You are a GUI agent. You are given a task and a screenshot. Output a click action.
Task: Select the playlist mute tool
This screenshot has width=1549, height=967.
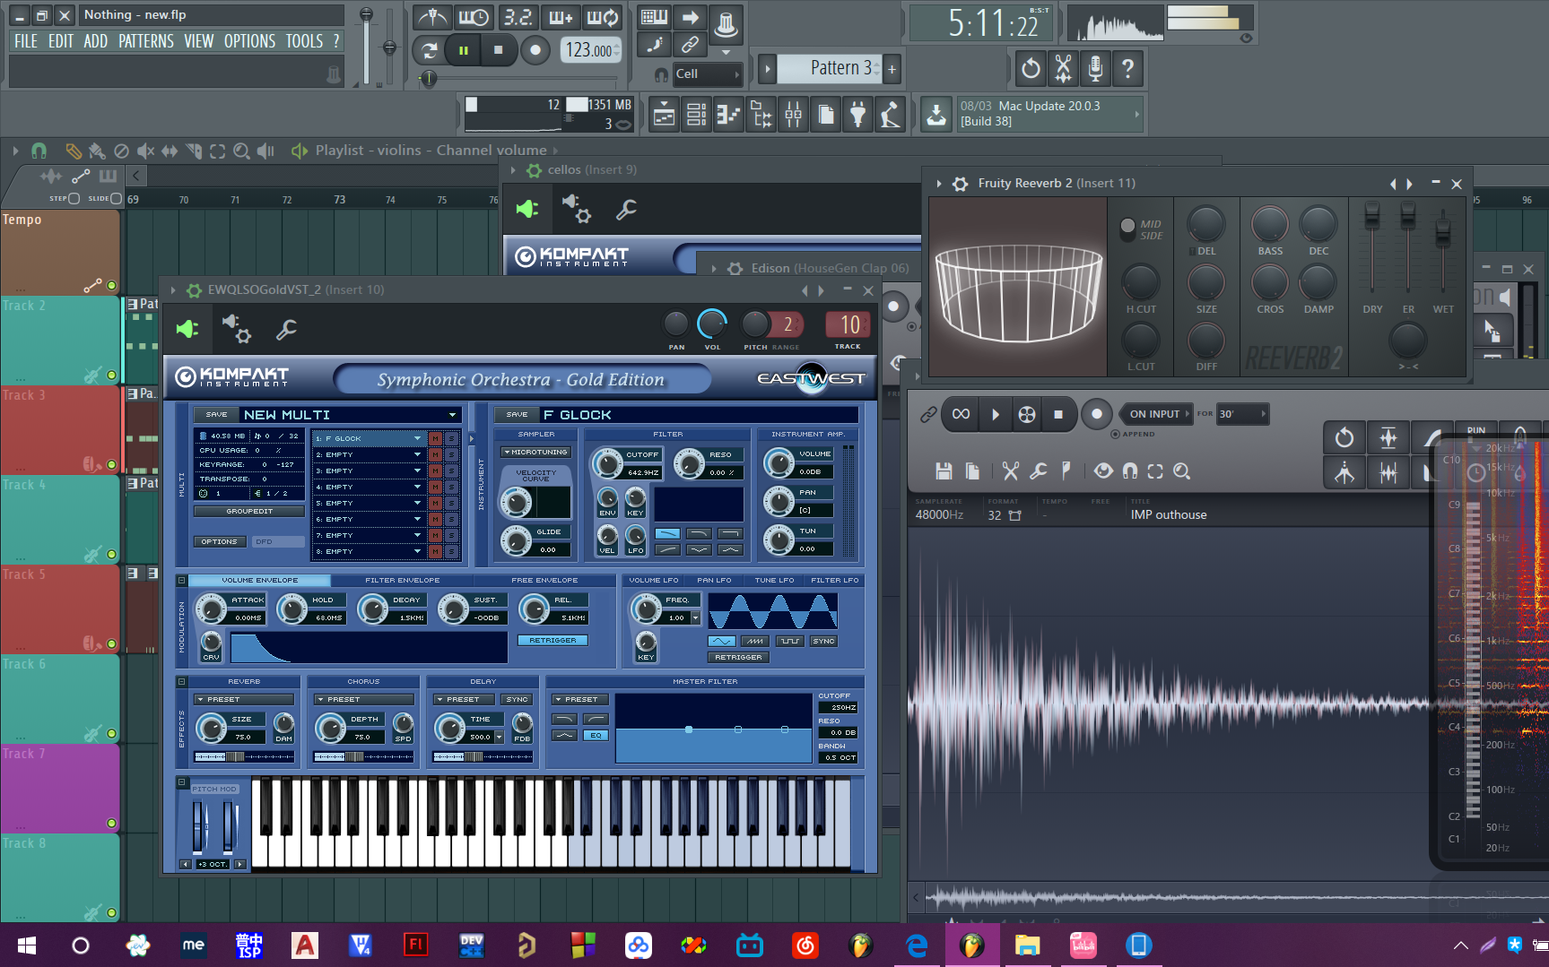pos(145,151)
